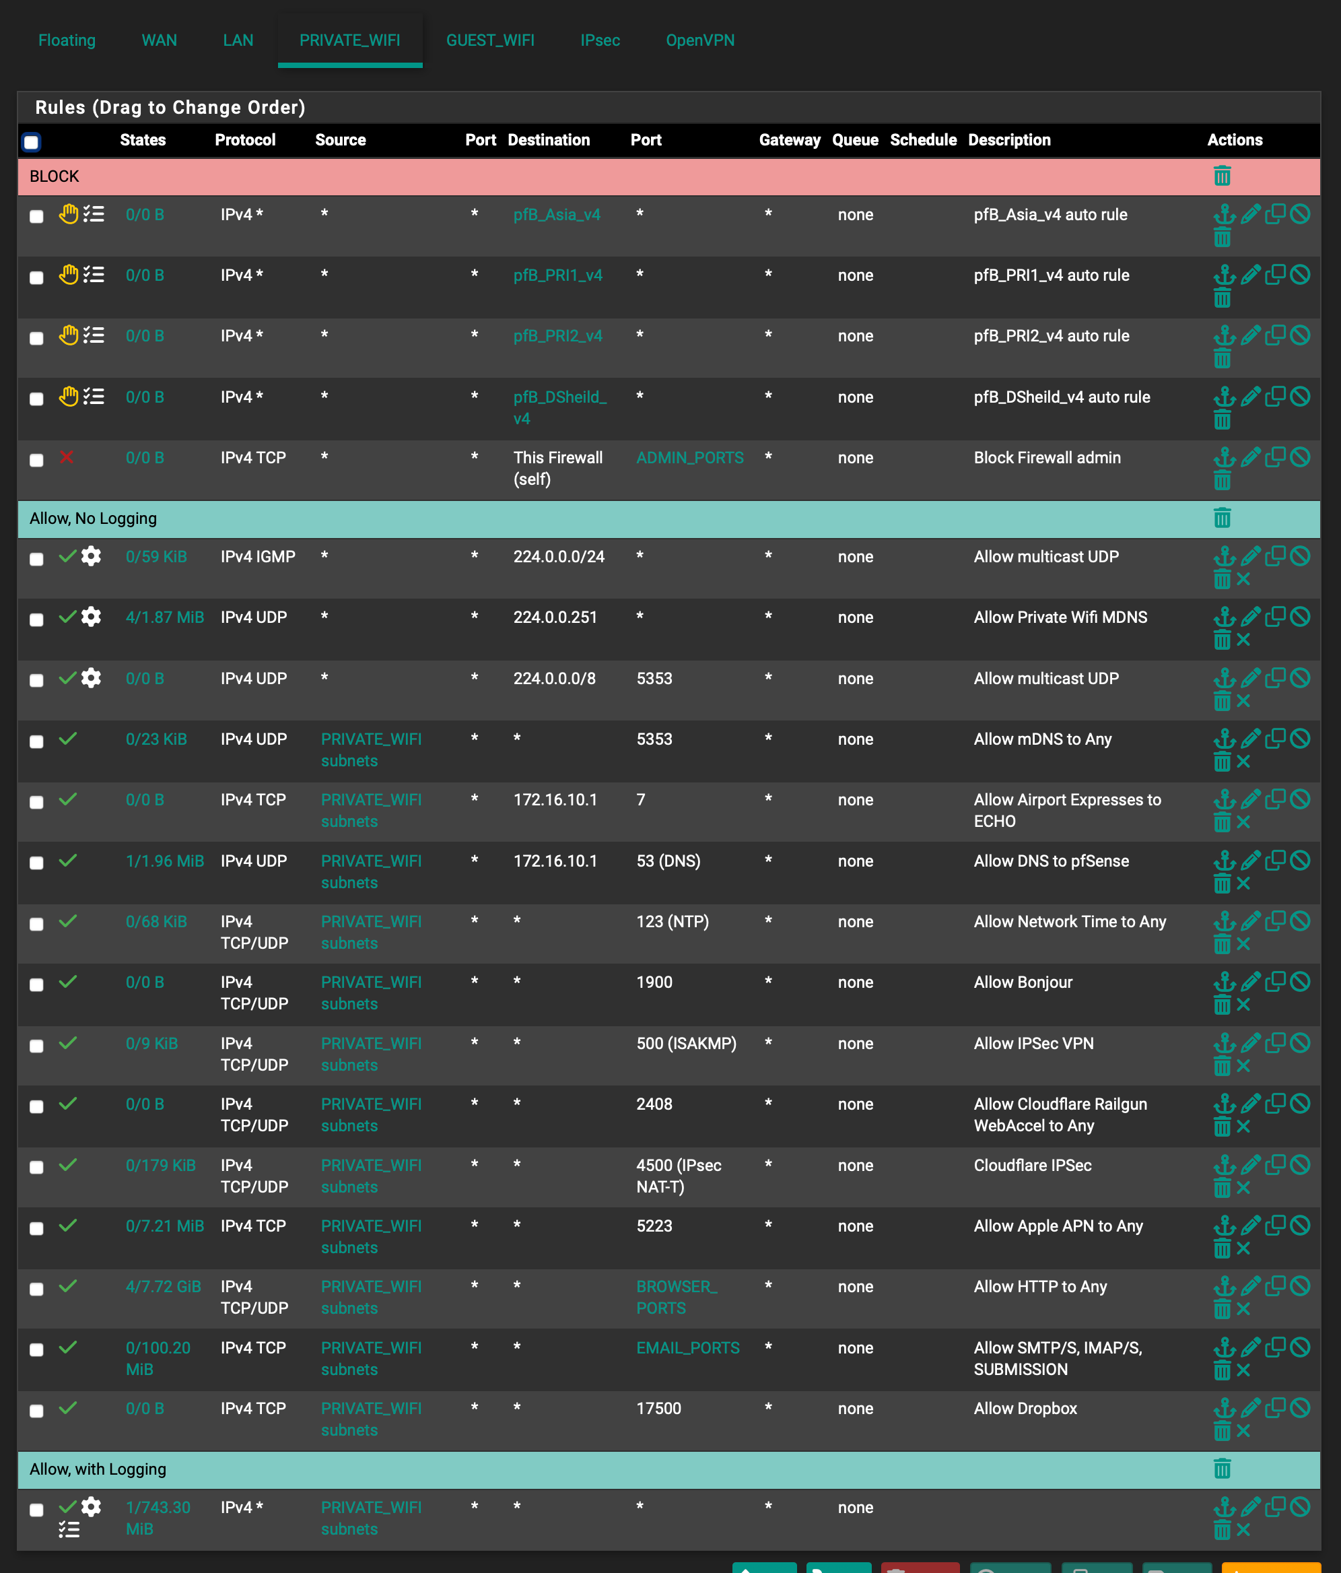The width and height of the screenshot is (1341, 1573).
Task: Open pfB_DSheild_v4 destination alias
Action: point(560,407)
